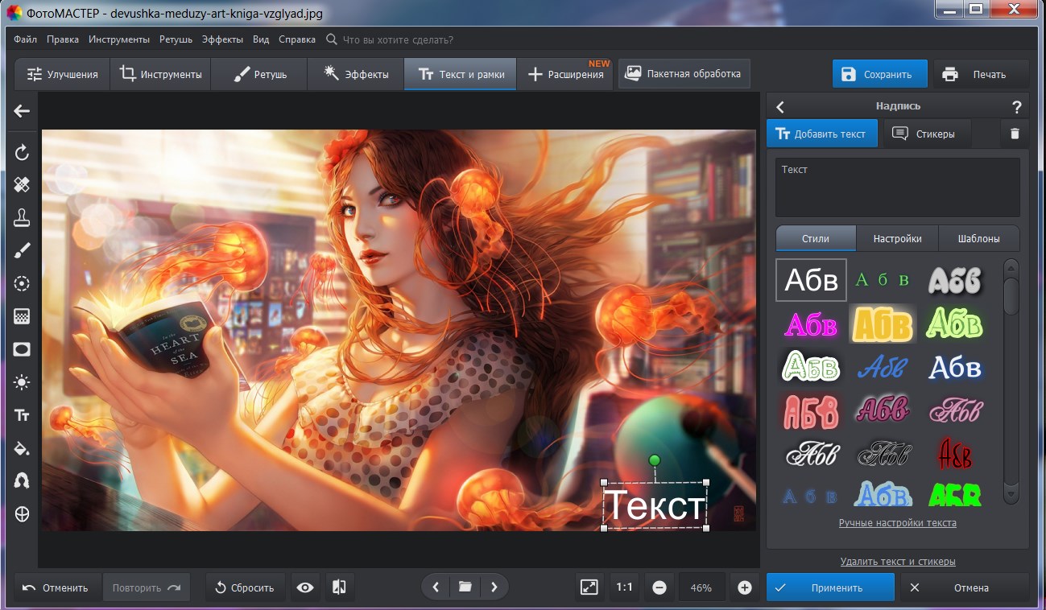Select the correction brush tool
1046x610 pixels.
22,250
